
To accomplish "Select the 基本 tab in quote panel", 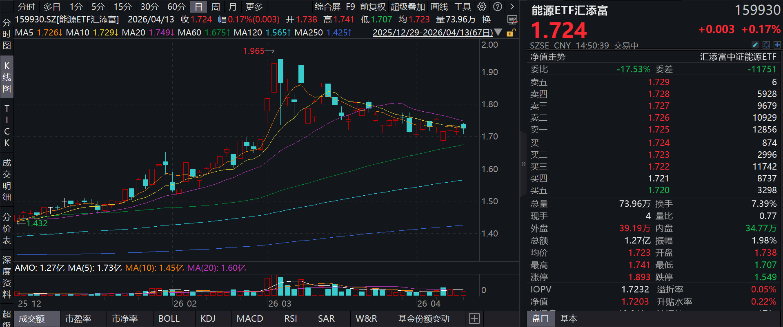I will click(568, 318).
